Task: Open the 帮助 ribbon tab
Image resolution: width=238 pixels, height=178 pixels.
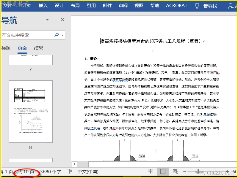Action: (x=154, y=6)
